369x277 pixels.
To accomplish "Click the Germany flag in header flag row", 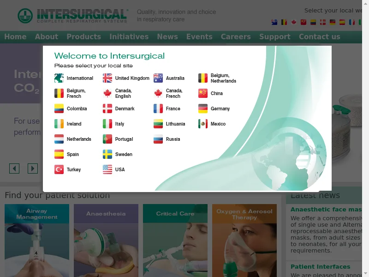I will pos(332,22).
